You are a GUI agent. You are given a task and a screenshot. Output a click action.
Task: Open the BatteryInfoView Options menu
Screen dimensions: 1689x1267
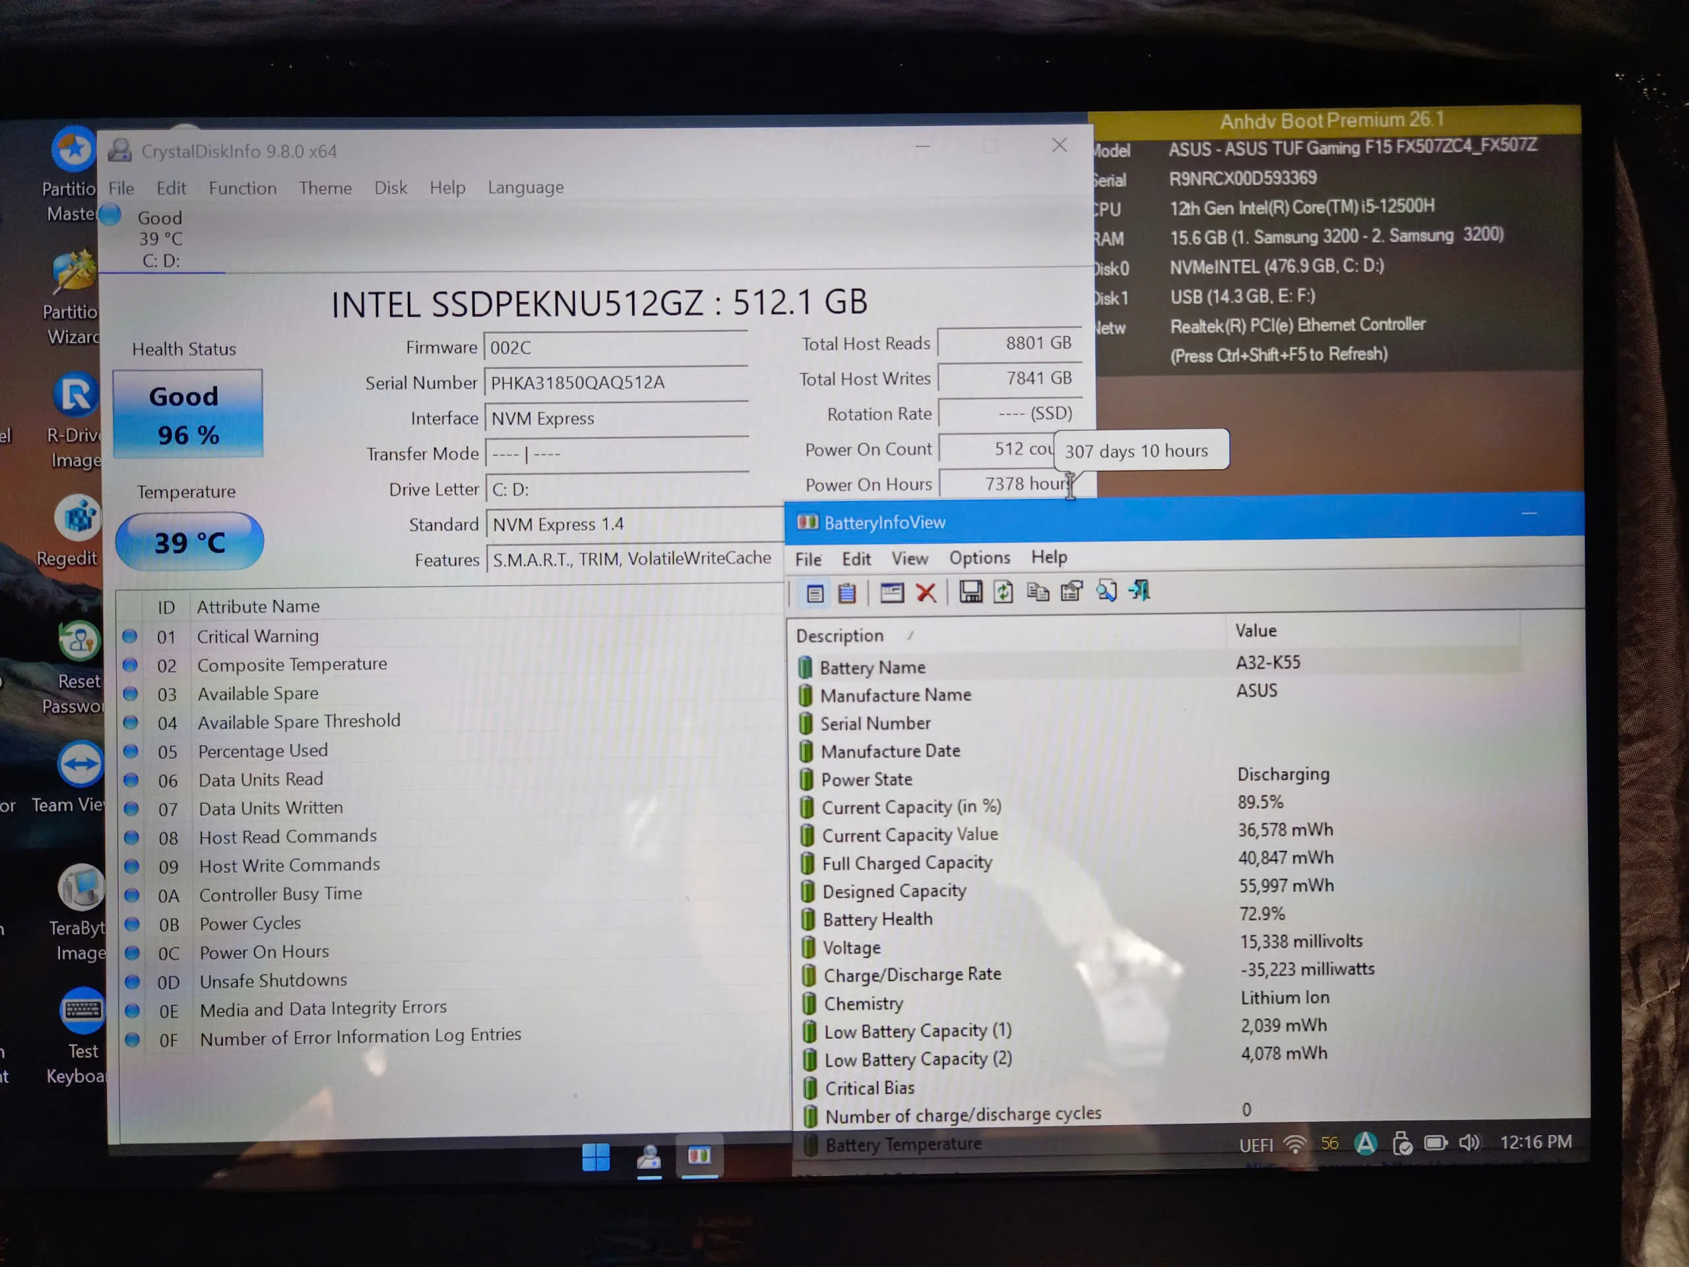tap(980, 558)
